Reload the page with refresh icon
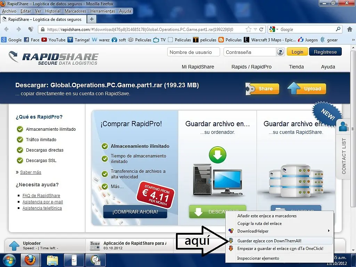This screenshot has height=267, width=356. (x=261, y=29)
